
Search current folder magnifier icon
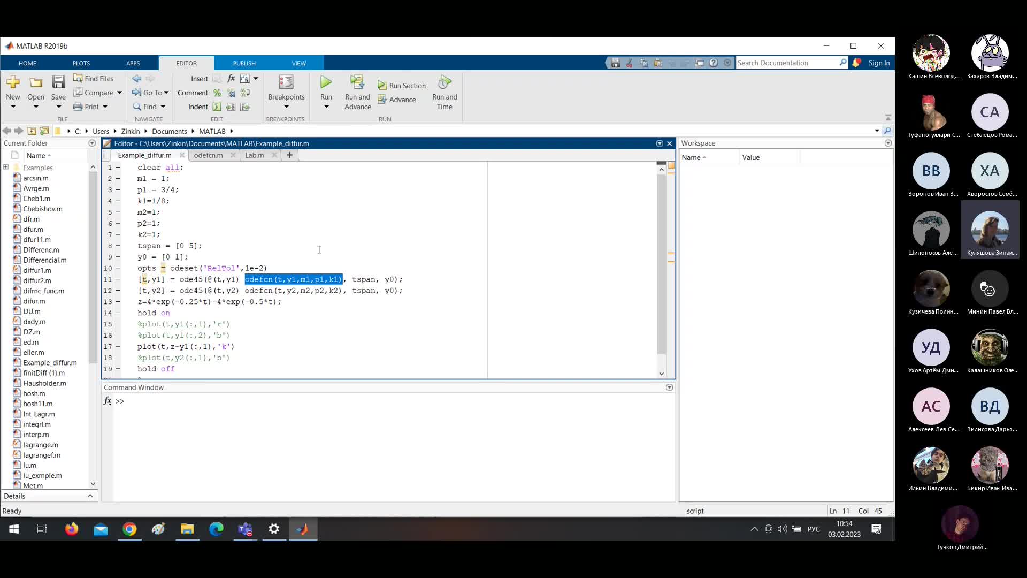coord(887,131)
